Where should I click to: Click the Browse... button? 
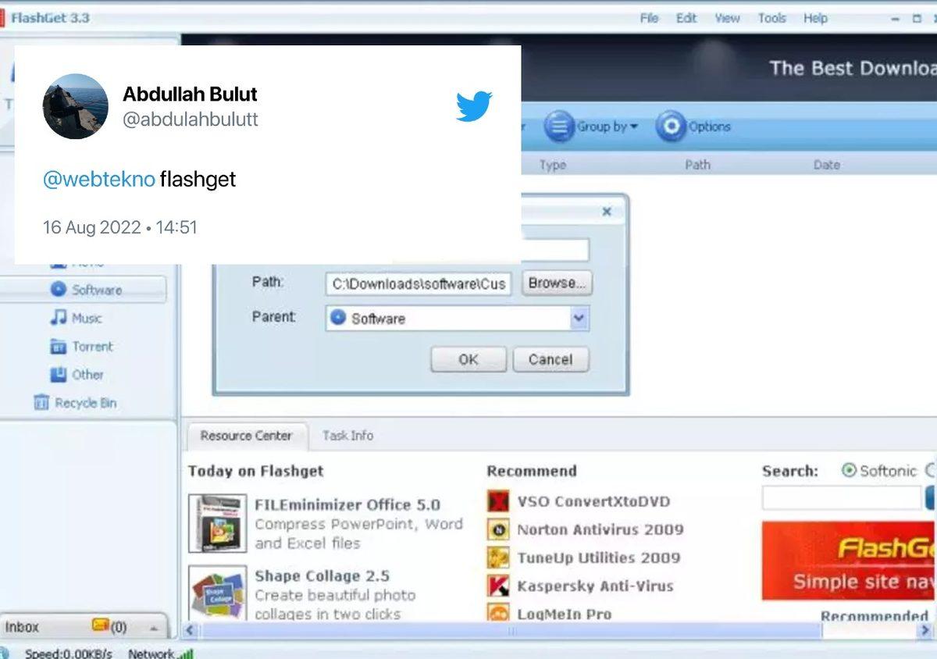pyautogui.click(x=557, y=283)
